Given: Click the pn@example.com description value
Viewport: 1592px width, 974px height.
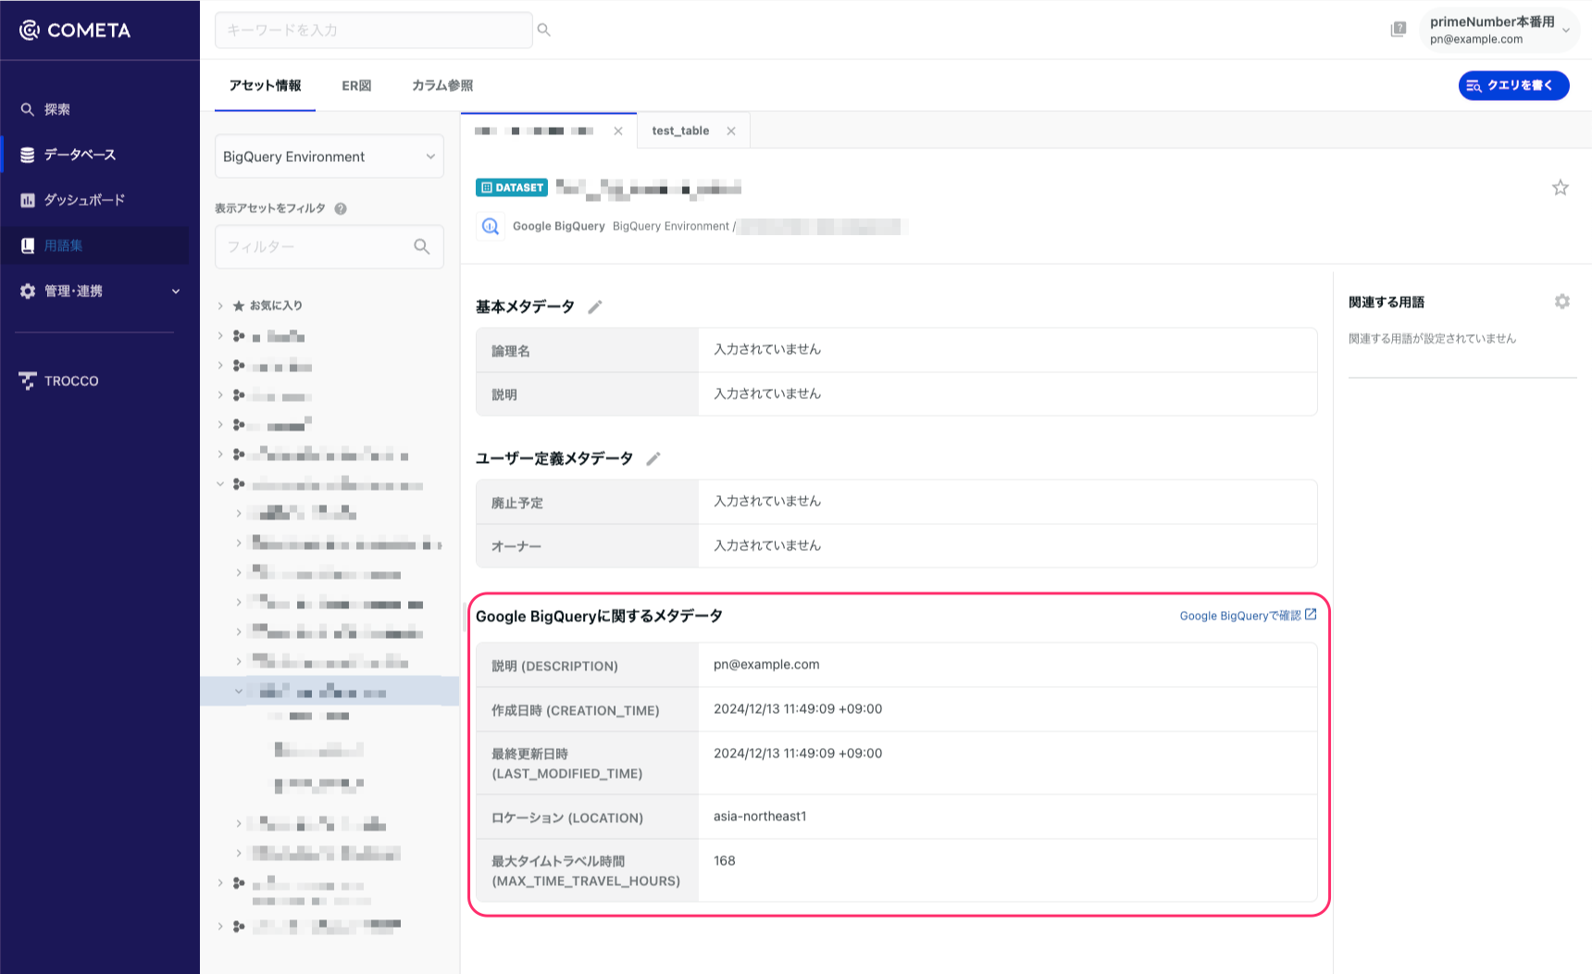Looking at the screenshot, I should click(766, 665).
